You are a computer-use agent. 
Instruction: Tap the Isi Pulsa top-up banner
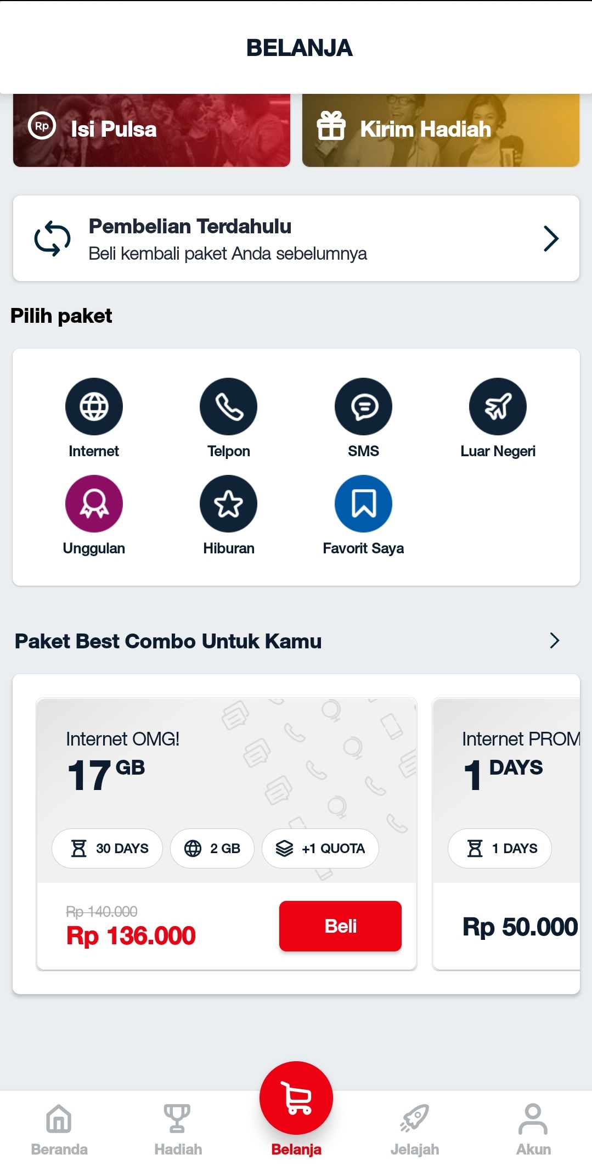[151, 128]
